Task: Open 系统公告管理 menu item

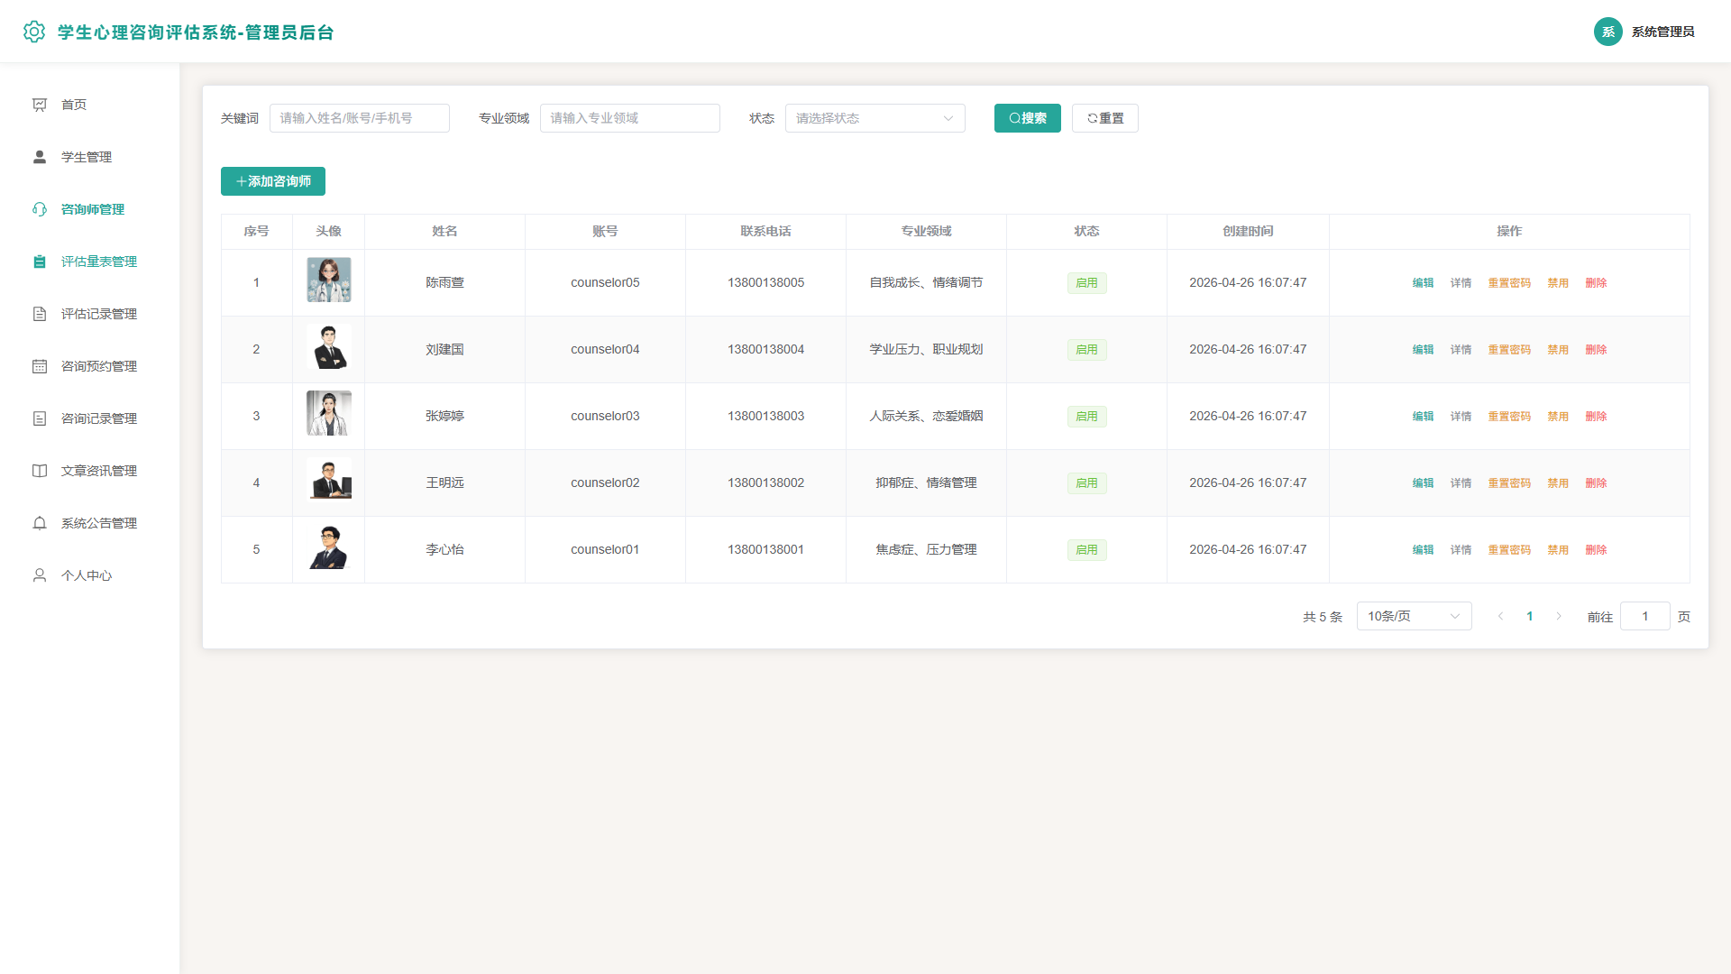Action: tap(99, 523)
